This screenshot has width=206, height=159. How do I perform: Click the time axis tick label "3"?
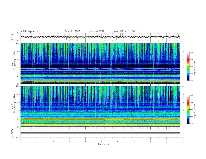point(69,142)
